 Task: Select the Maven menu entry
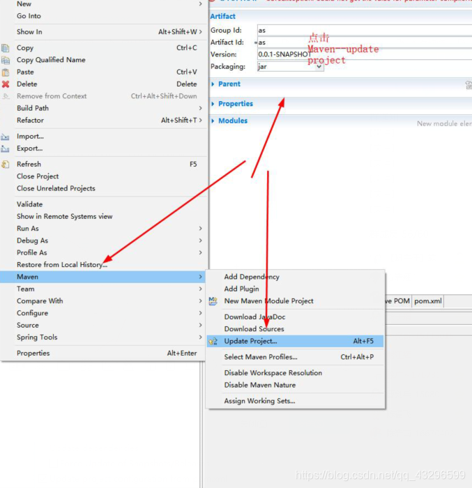[102, 277]
